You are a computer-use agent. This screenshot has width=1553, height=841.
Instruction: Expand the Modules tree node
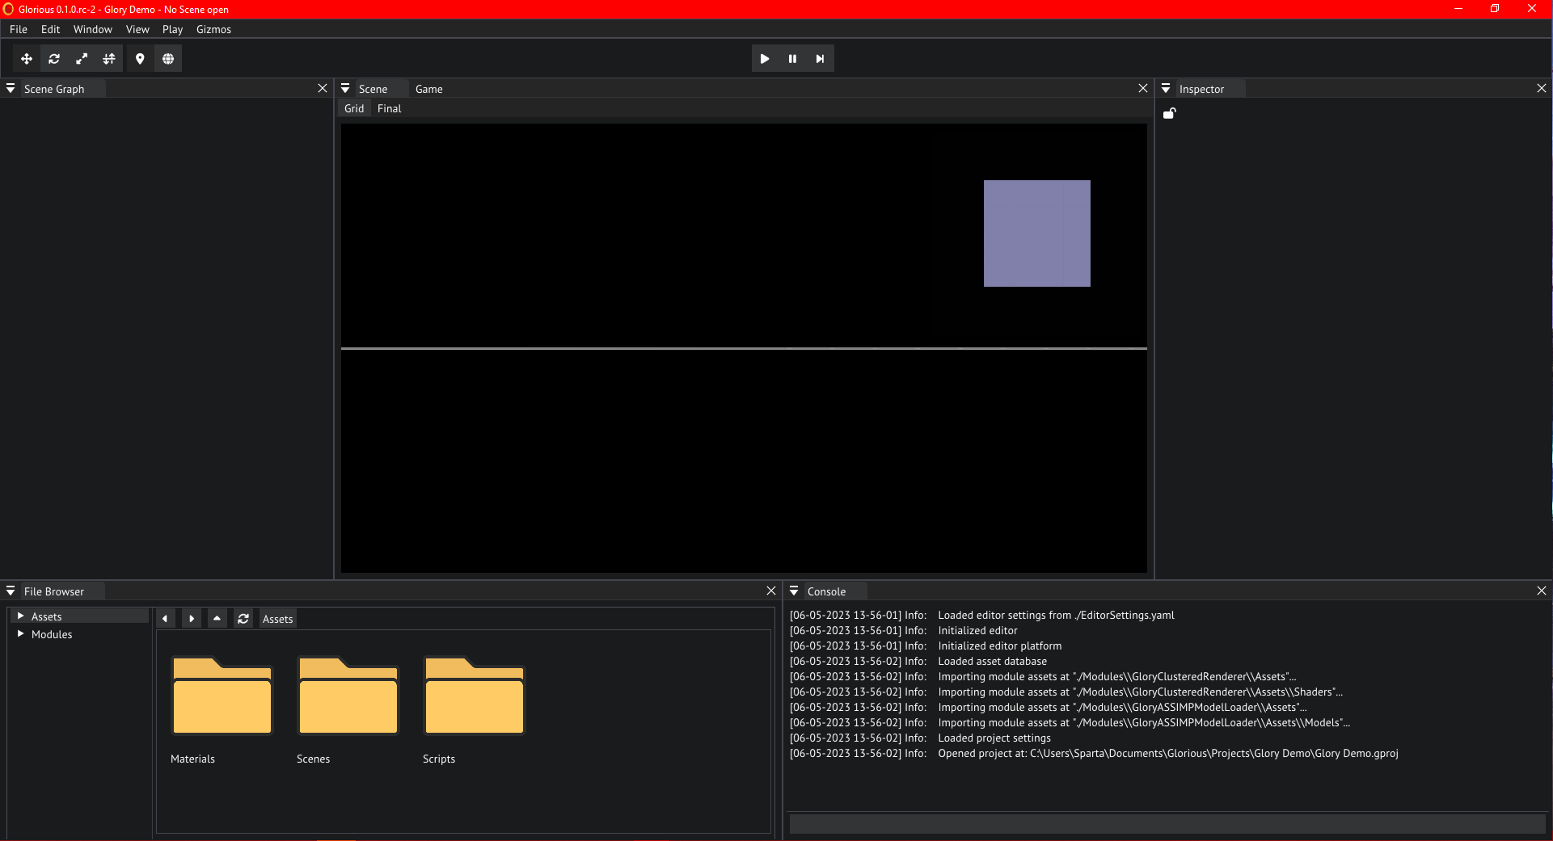tap(20, 634)
